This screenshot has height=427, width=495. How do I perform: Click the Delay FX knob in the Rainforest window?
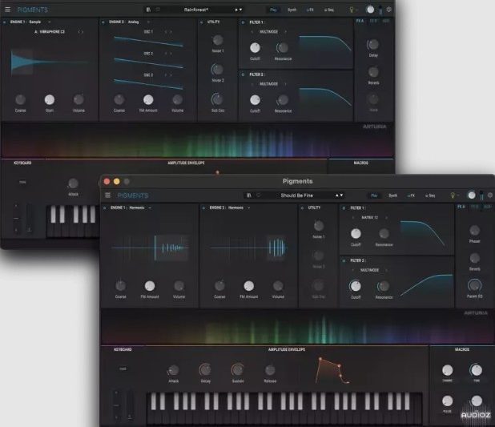(x=373, y=45)
